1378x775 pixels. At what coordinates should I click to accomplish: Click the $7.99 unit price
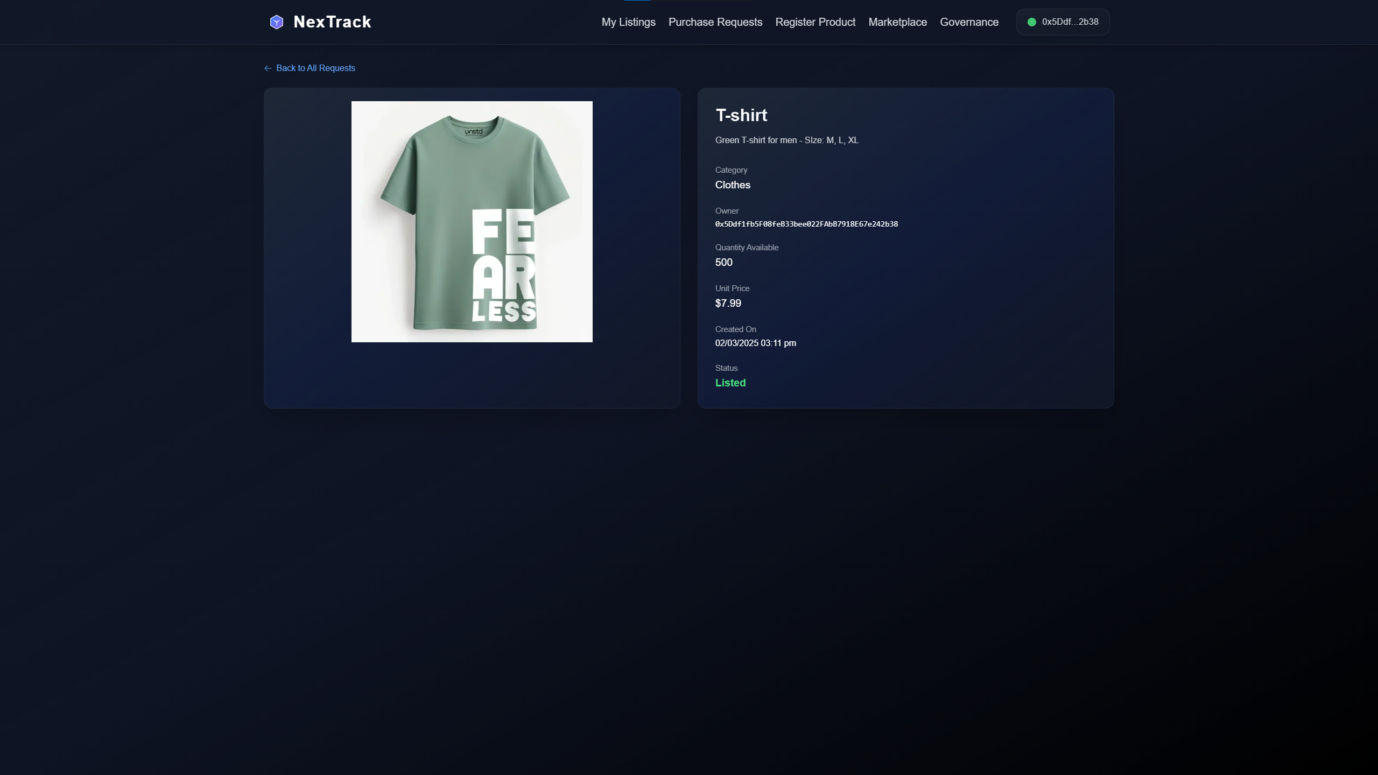728,303
